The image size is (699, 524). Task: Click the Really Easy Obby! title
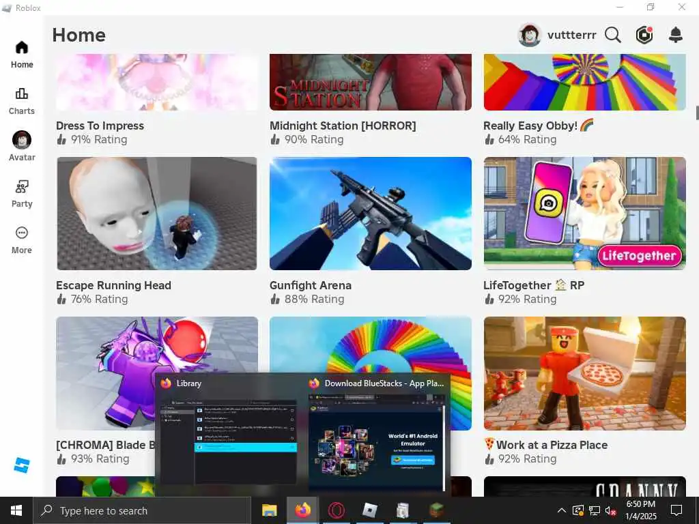(x=538, y=126)
